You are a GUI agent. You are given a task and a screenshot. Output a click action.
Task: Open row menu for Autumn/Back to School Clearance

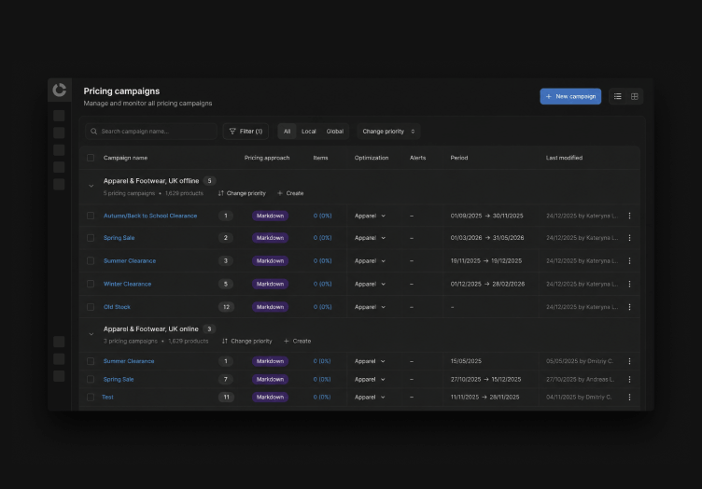pyautogui.click(x=629, y=216)
